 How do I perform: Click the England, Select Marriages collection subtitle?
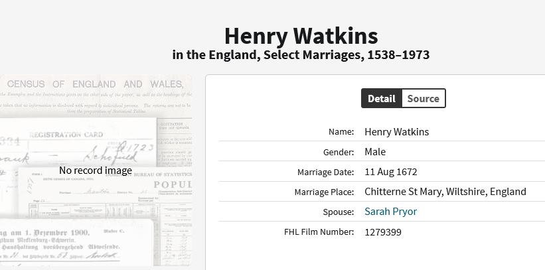tap(301, 54)
